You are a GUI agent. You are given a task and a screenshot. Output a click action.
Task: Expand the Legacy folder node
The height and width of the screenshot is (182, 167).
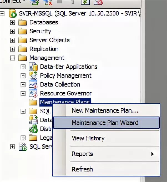(x=23, y=138)
